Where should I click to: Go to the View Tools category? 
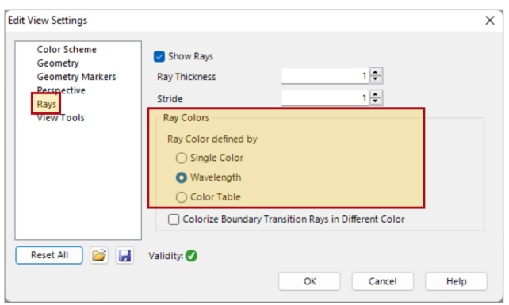61,117
